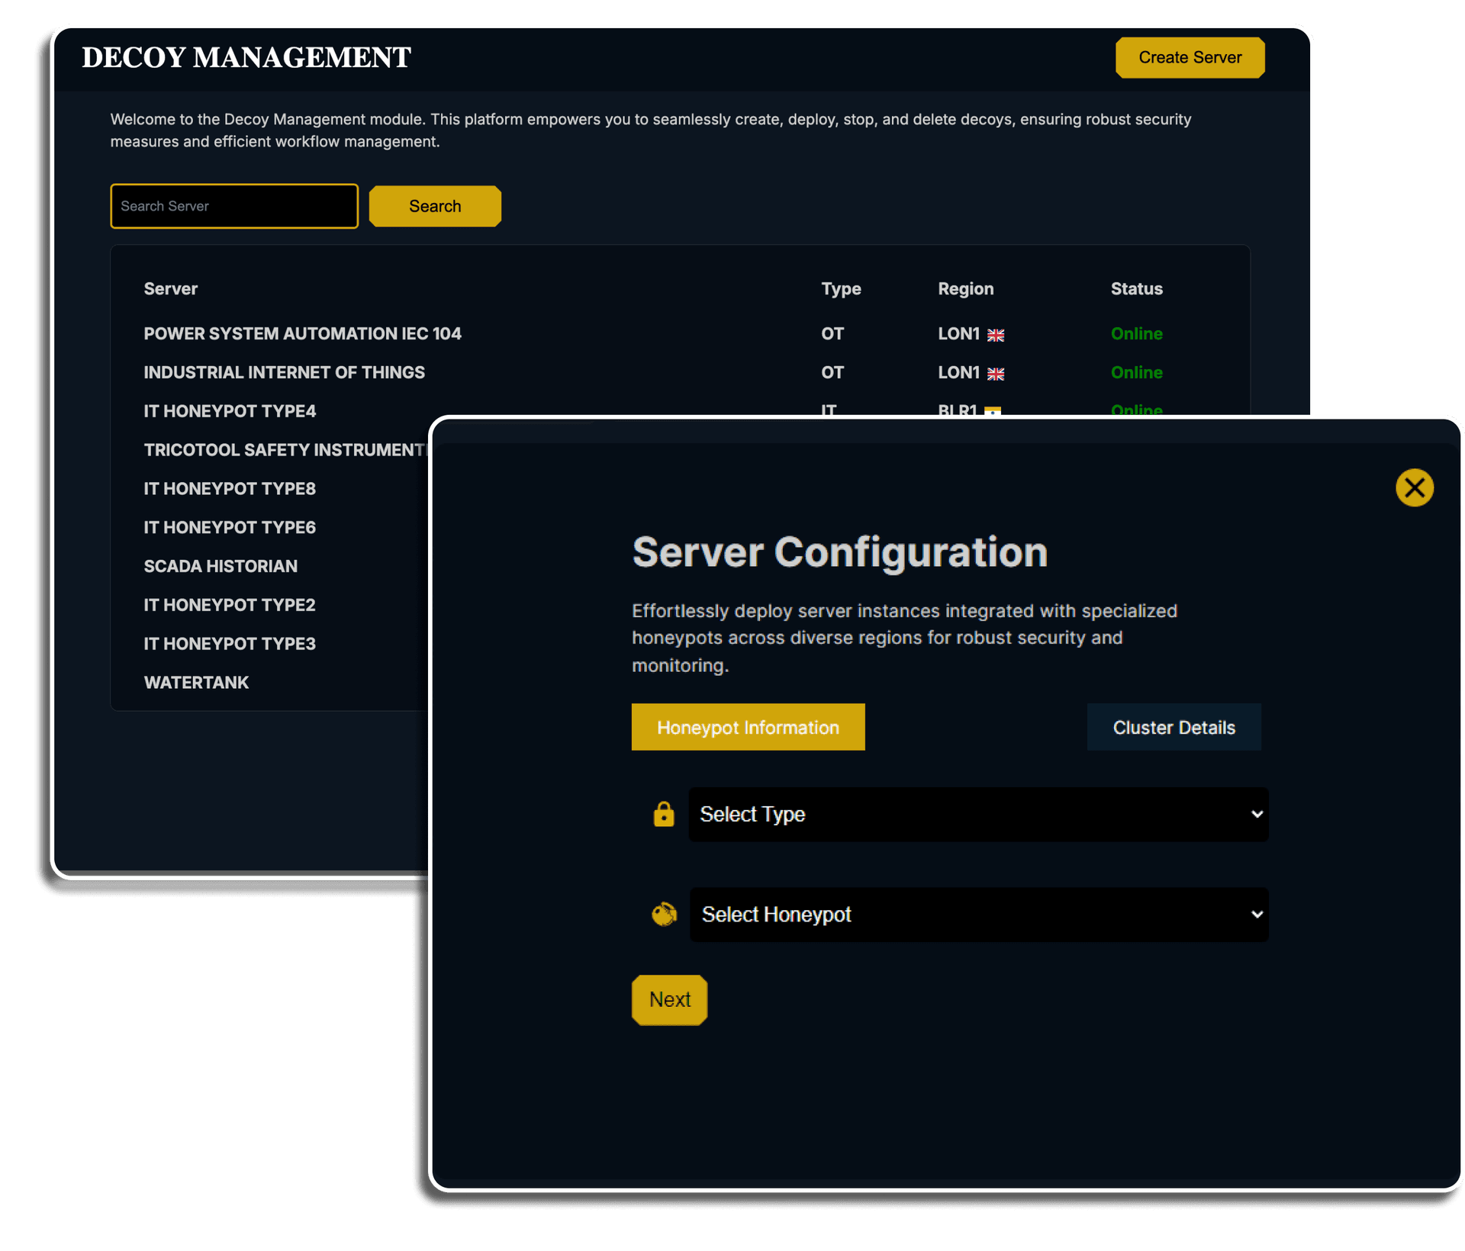Click Online status of Industrial Internet of Things
Viewport: 1465px width, 1251px height.
click(1136, 372)
